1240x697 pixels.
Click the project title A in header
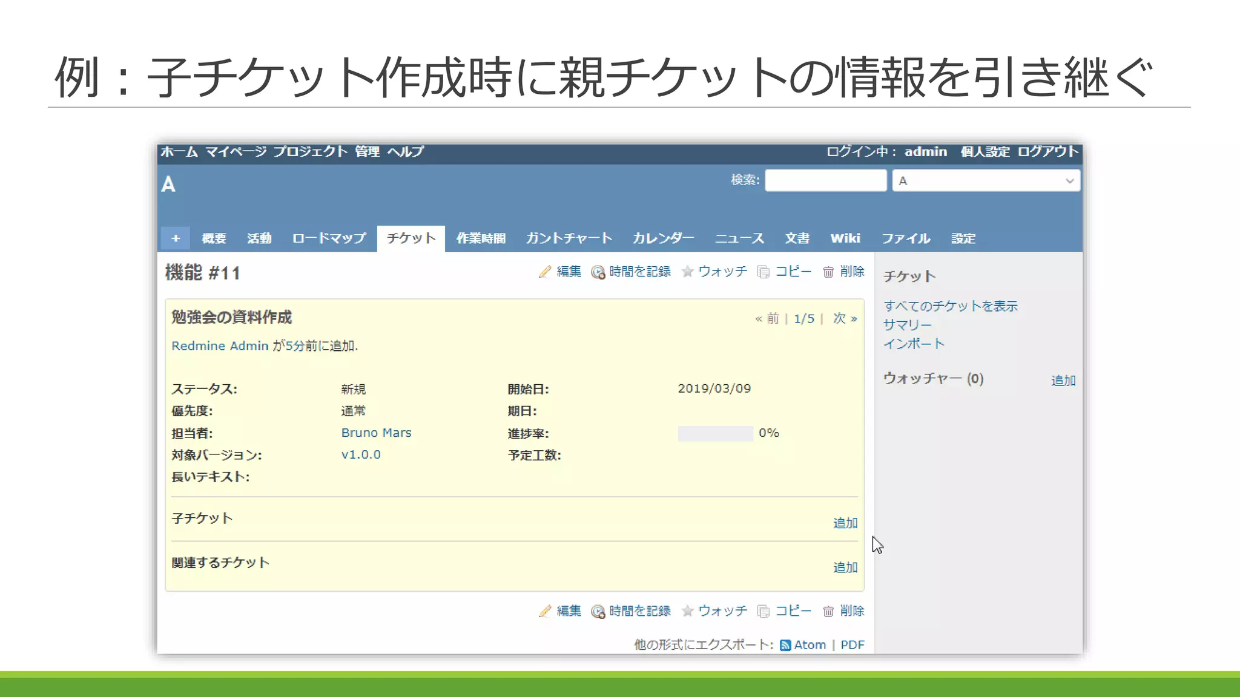point(168,185)
